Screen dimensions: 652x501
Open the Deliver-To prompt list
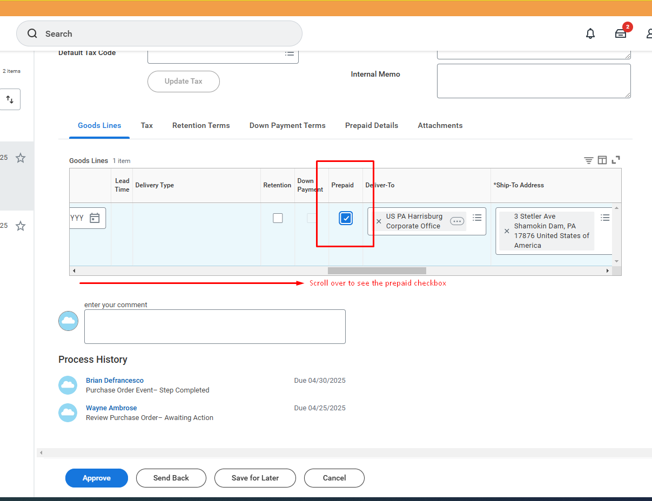pyautogui.click(x=477, y=218)
